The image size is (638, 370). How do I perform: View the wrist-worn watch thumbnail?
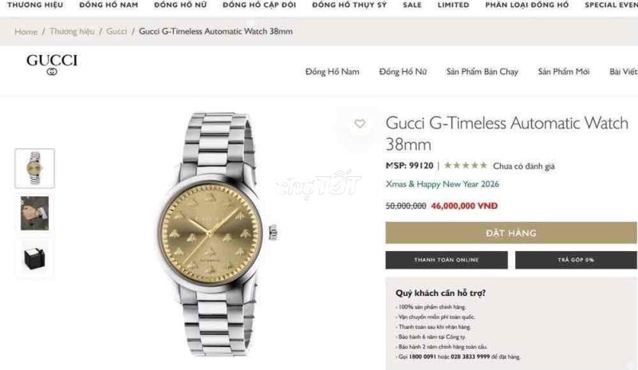pyautogui.click(x=34, y=213)
